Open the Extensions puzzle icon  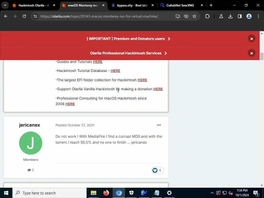(x=208, y=16)
